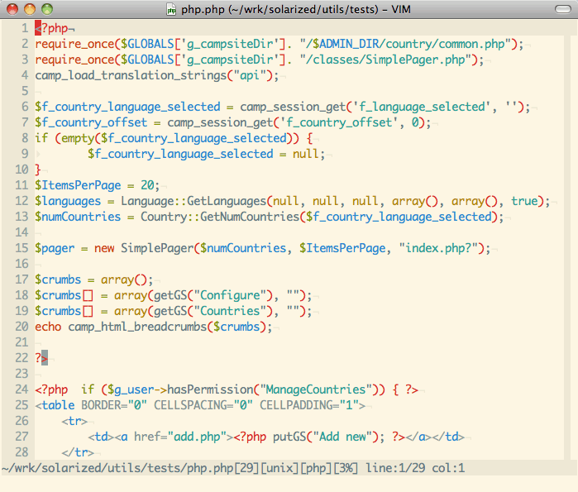This screenshot has width=578, height=492.
Task: Place cursor on the opening <?php tag
Action: point(51,28)
